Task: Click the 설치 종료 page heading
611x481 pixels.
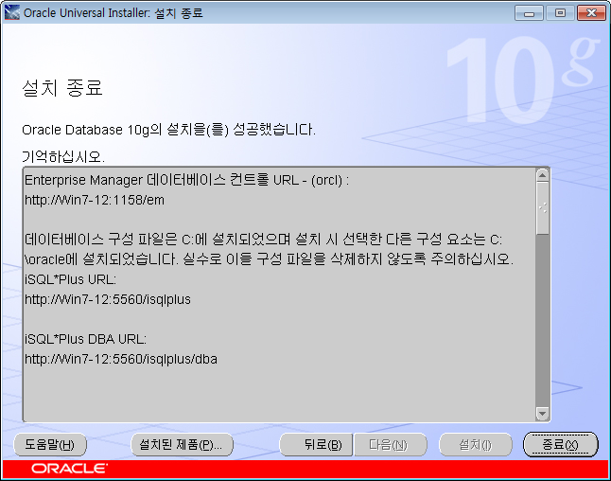Action: [62, 88]
